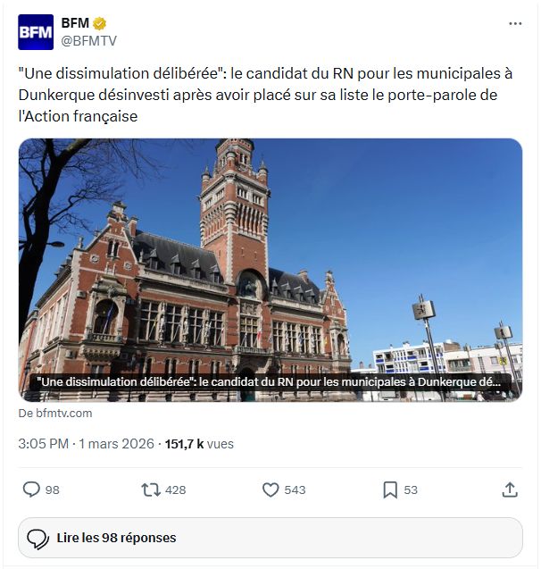
Task: Click the 151,7 k vues count
Action: click(x=198, y=443)
